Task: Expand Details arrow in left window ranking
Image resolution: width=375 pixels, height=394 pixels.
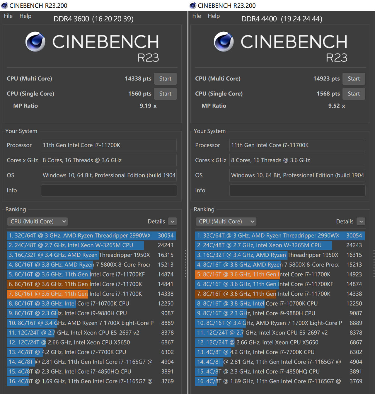Action: click(x=173, y=221)
